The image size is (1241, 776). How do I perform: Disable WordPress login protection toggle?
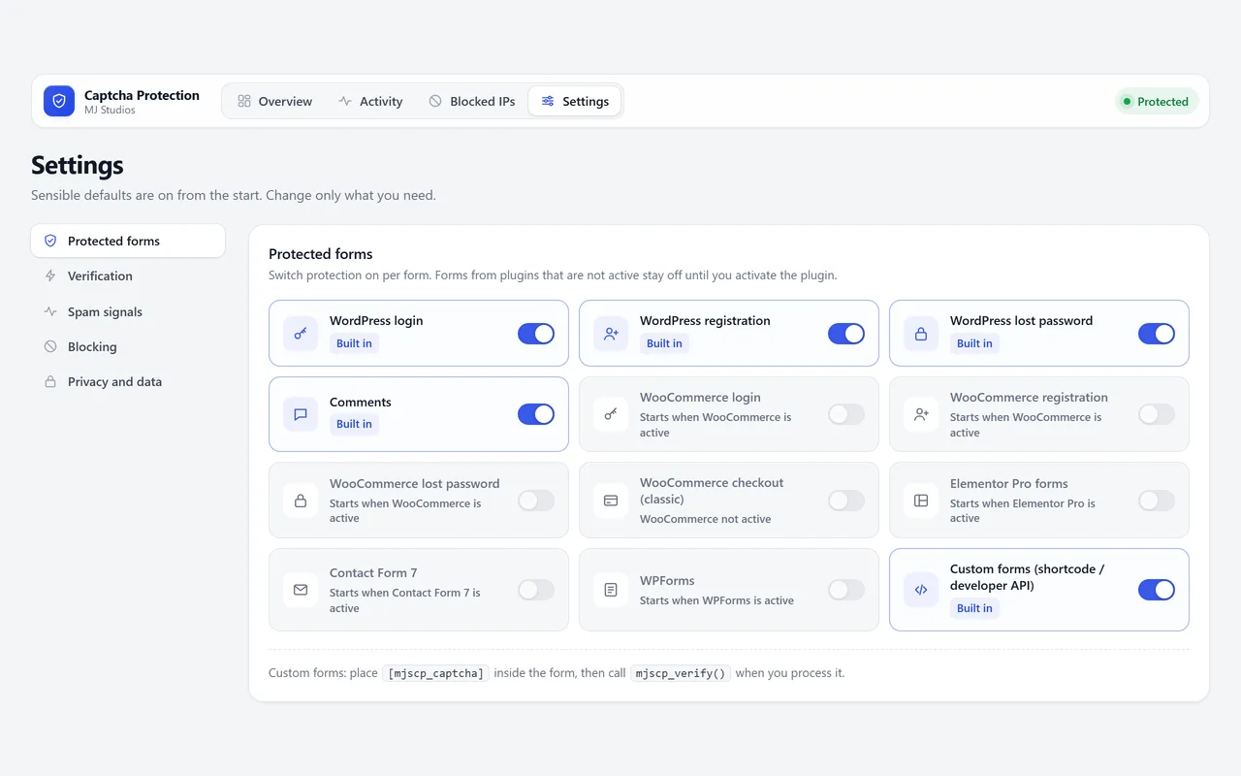click(x=536, y=334)
